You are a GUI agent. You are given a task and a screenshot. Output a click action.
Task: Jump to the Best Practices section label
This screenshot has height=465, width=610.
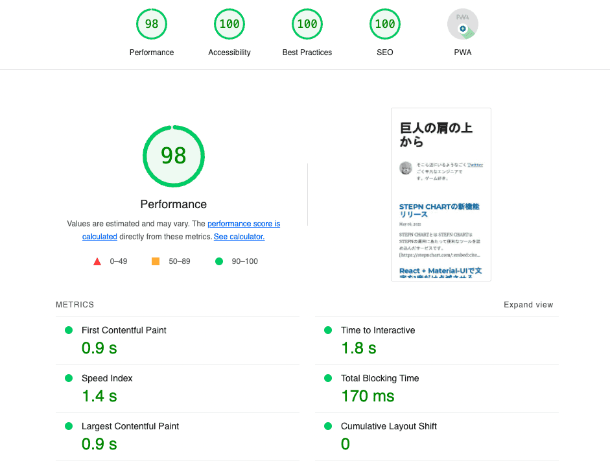point(307,53)
